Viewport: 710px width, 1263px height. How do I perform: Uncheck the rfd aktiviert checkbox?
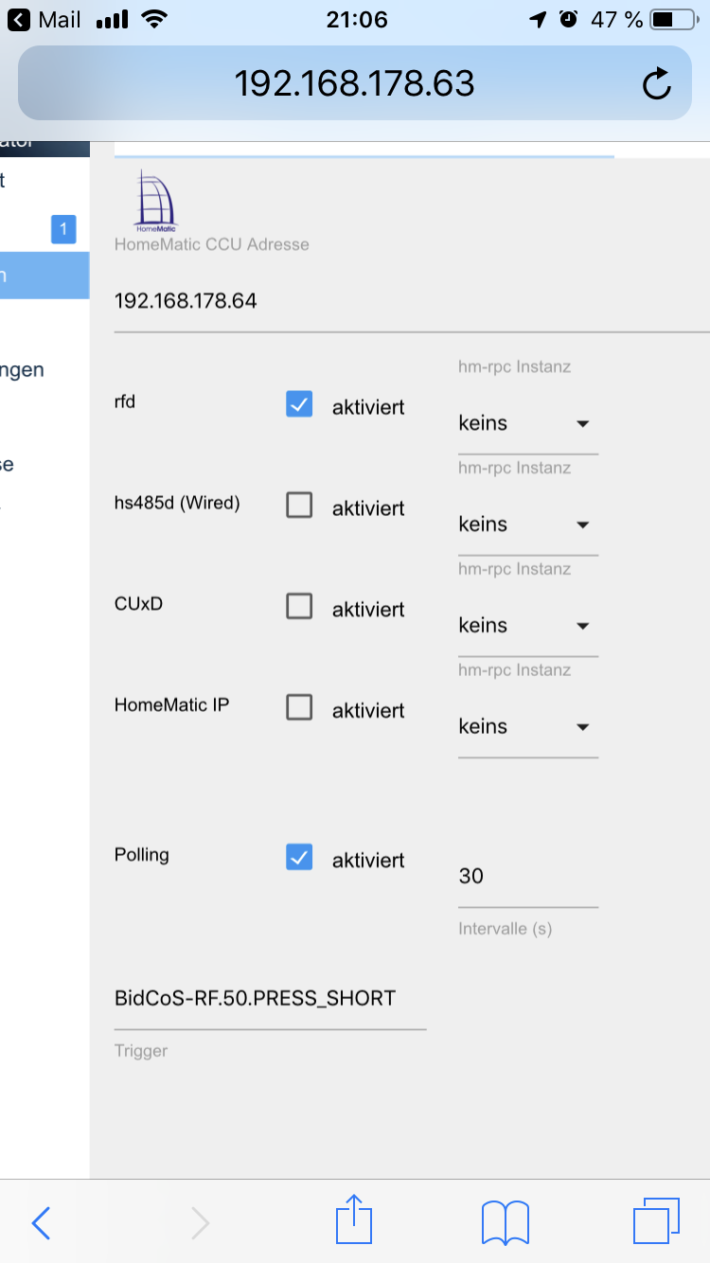(299, 405)
